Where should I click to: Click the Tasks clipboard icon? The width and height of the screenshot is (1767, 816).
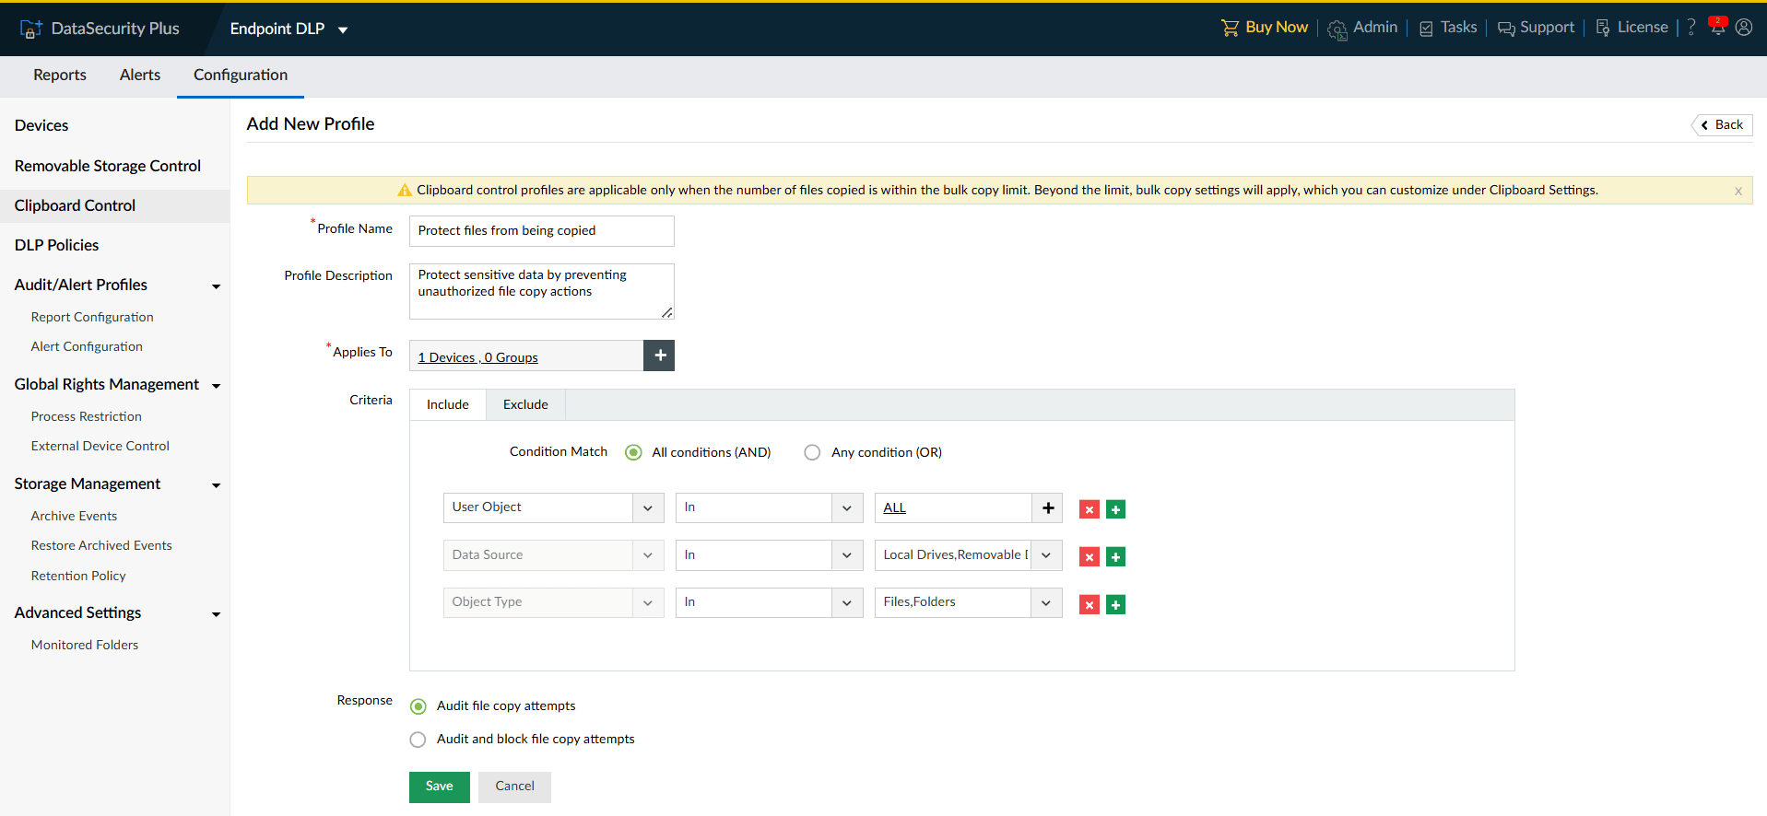(1426, 29)
